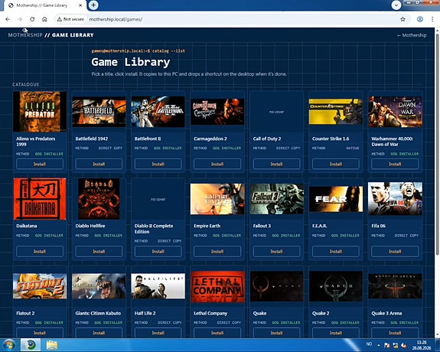Screen dimensions: 440x352
Task: Expand the tab search chevron dropdown
Action: pyautogui.click(x=396, y=5)
